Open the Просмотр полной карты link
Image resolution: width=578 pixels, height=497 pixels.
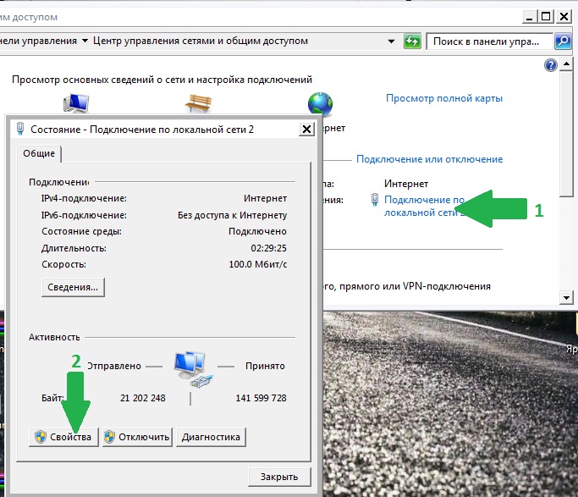point(444,98)
